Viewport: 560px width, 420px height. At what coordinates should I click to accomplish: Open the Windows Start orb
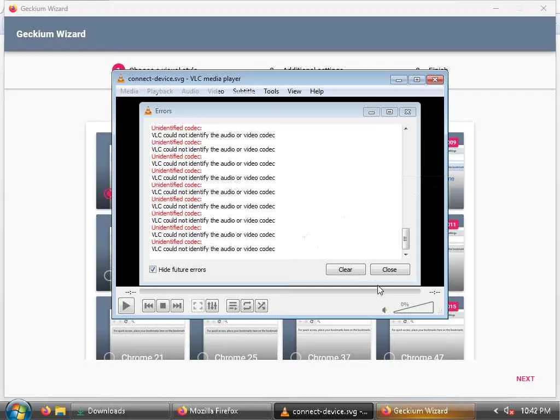[18, 410]
